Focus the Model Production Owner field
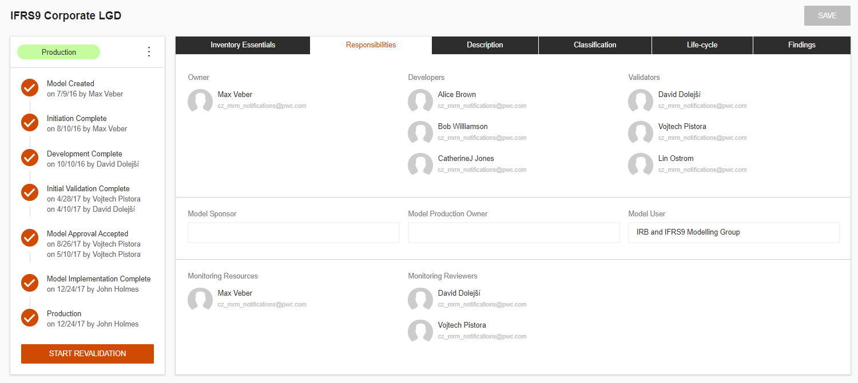Viewport: 858px width, 383px height. (x=514, y=232)
